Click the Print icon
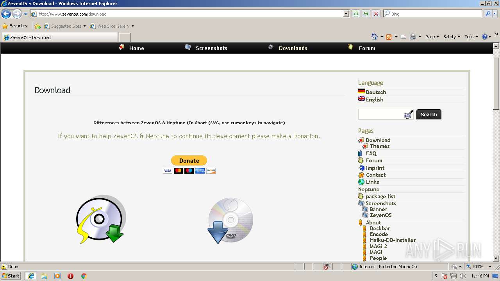This screenshot has width=500, height=281. coord(412,37)
